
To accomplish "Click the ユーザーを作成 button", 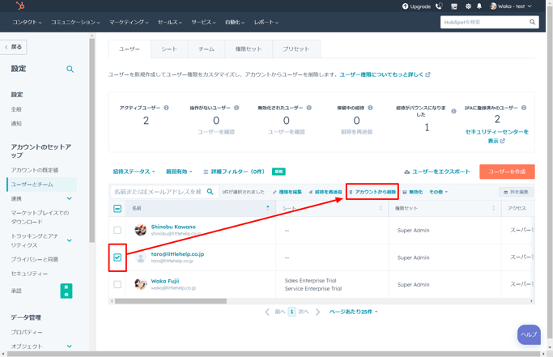I will point(507,172).
